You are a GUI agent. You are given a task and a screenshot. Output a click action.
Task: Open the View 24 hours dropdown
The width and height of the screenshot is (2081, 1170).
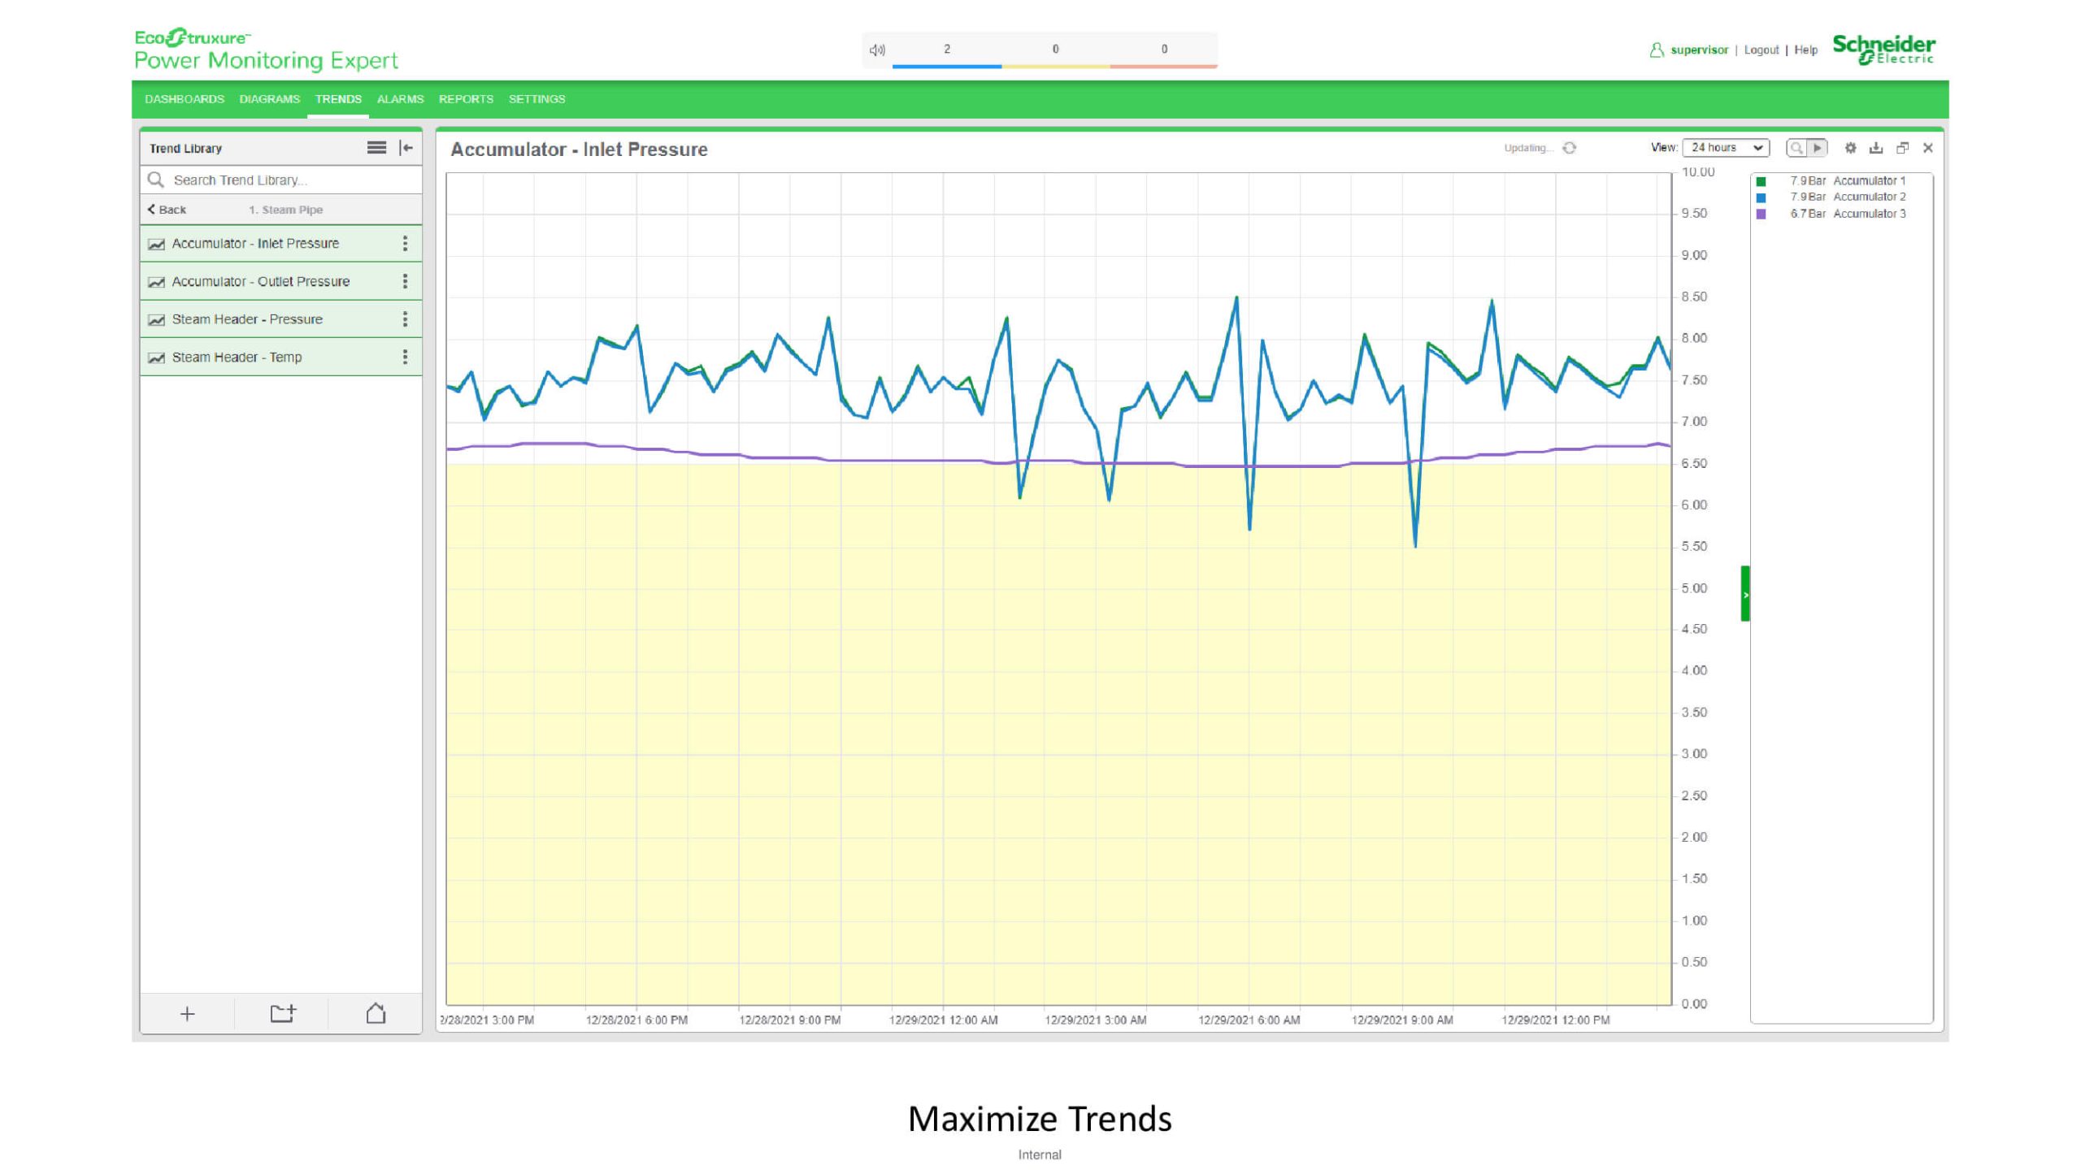coord(1726,148)
